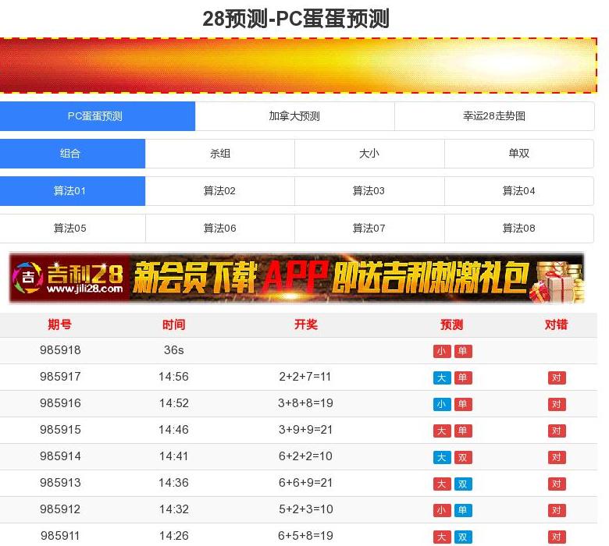Click the 36s countdown timer

click(173, 350)
